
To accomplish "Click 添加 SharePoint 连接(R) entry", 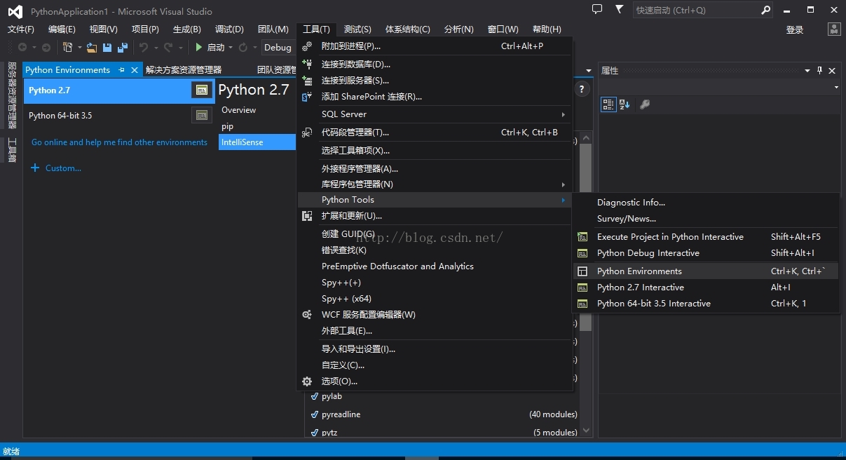I will pyautogui.click(x=435, y=97).
